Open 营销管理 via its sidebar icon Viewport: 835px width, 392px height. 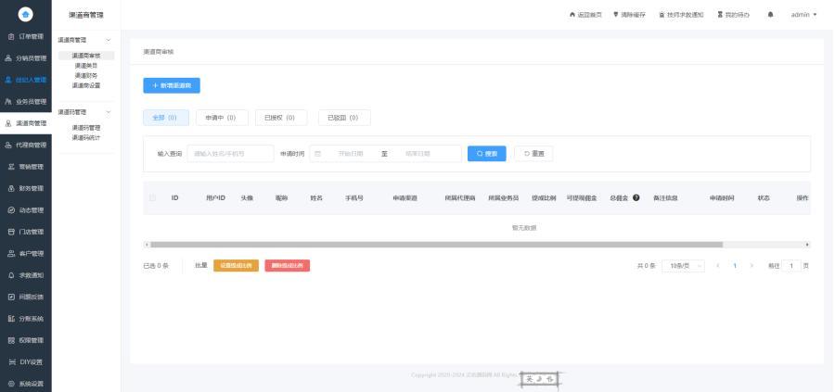pos(11,167)
